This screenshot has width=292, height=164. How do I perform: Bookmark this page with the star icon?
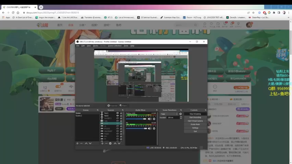point(253,13)
